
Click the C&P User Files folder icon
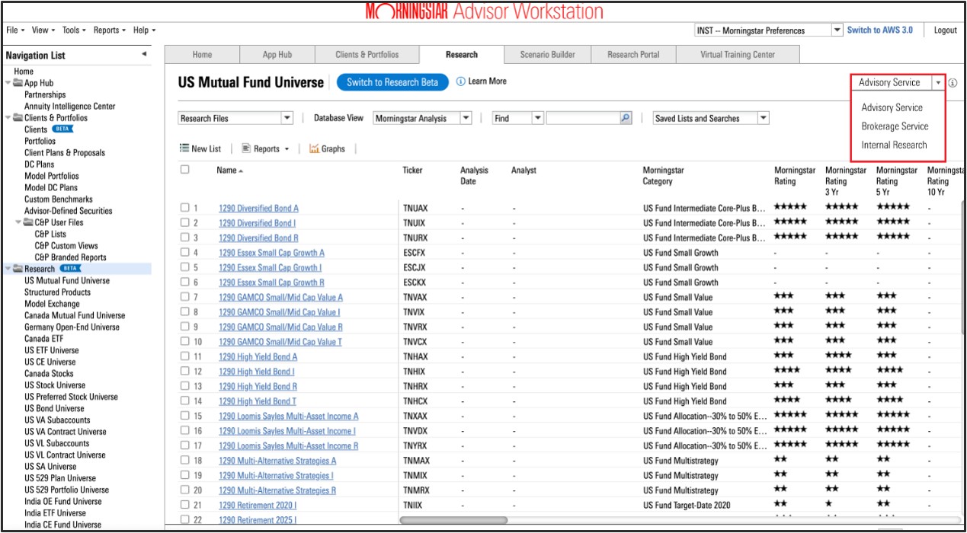coord(28,222)
